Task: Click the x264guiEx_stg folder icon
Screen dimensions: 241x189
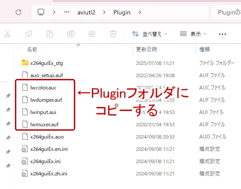Action: pos(25,63)
